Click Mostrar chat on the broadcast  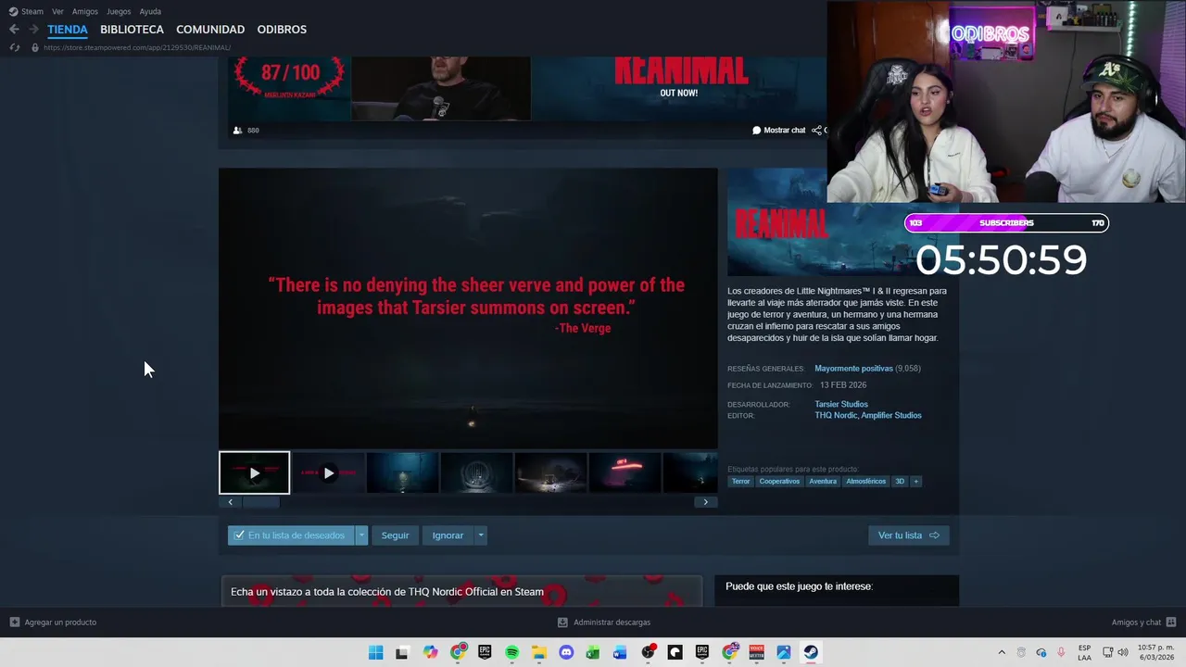[x=778, y=131]
